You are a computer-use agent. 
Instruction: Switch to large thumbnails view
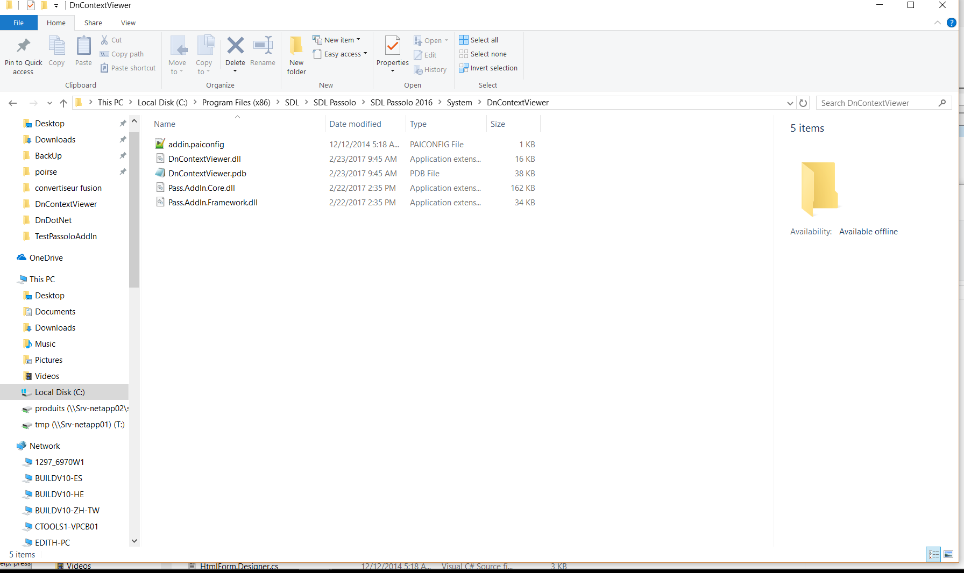948,554
